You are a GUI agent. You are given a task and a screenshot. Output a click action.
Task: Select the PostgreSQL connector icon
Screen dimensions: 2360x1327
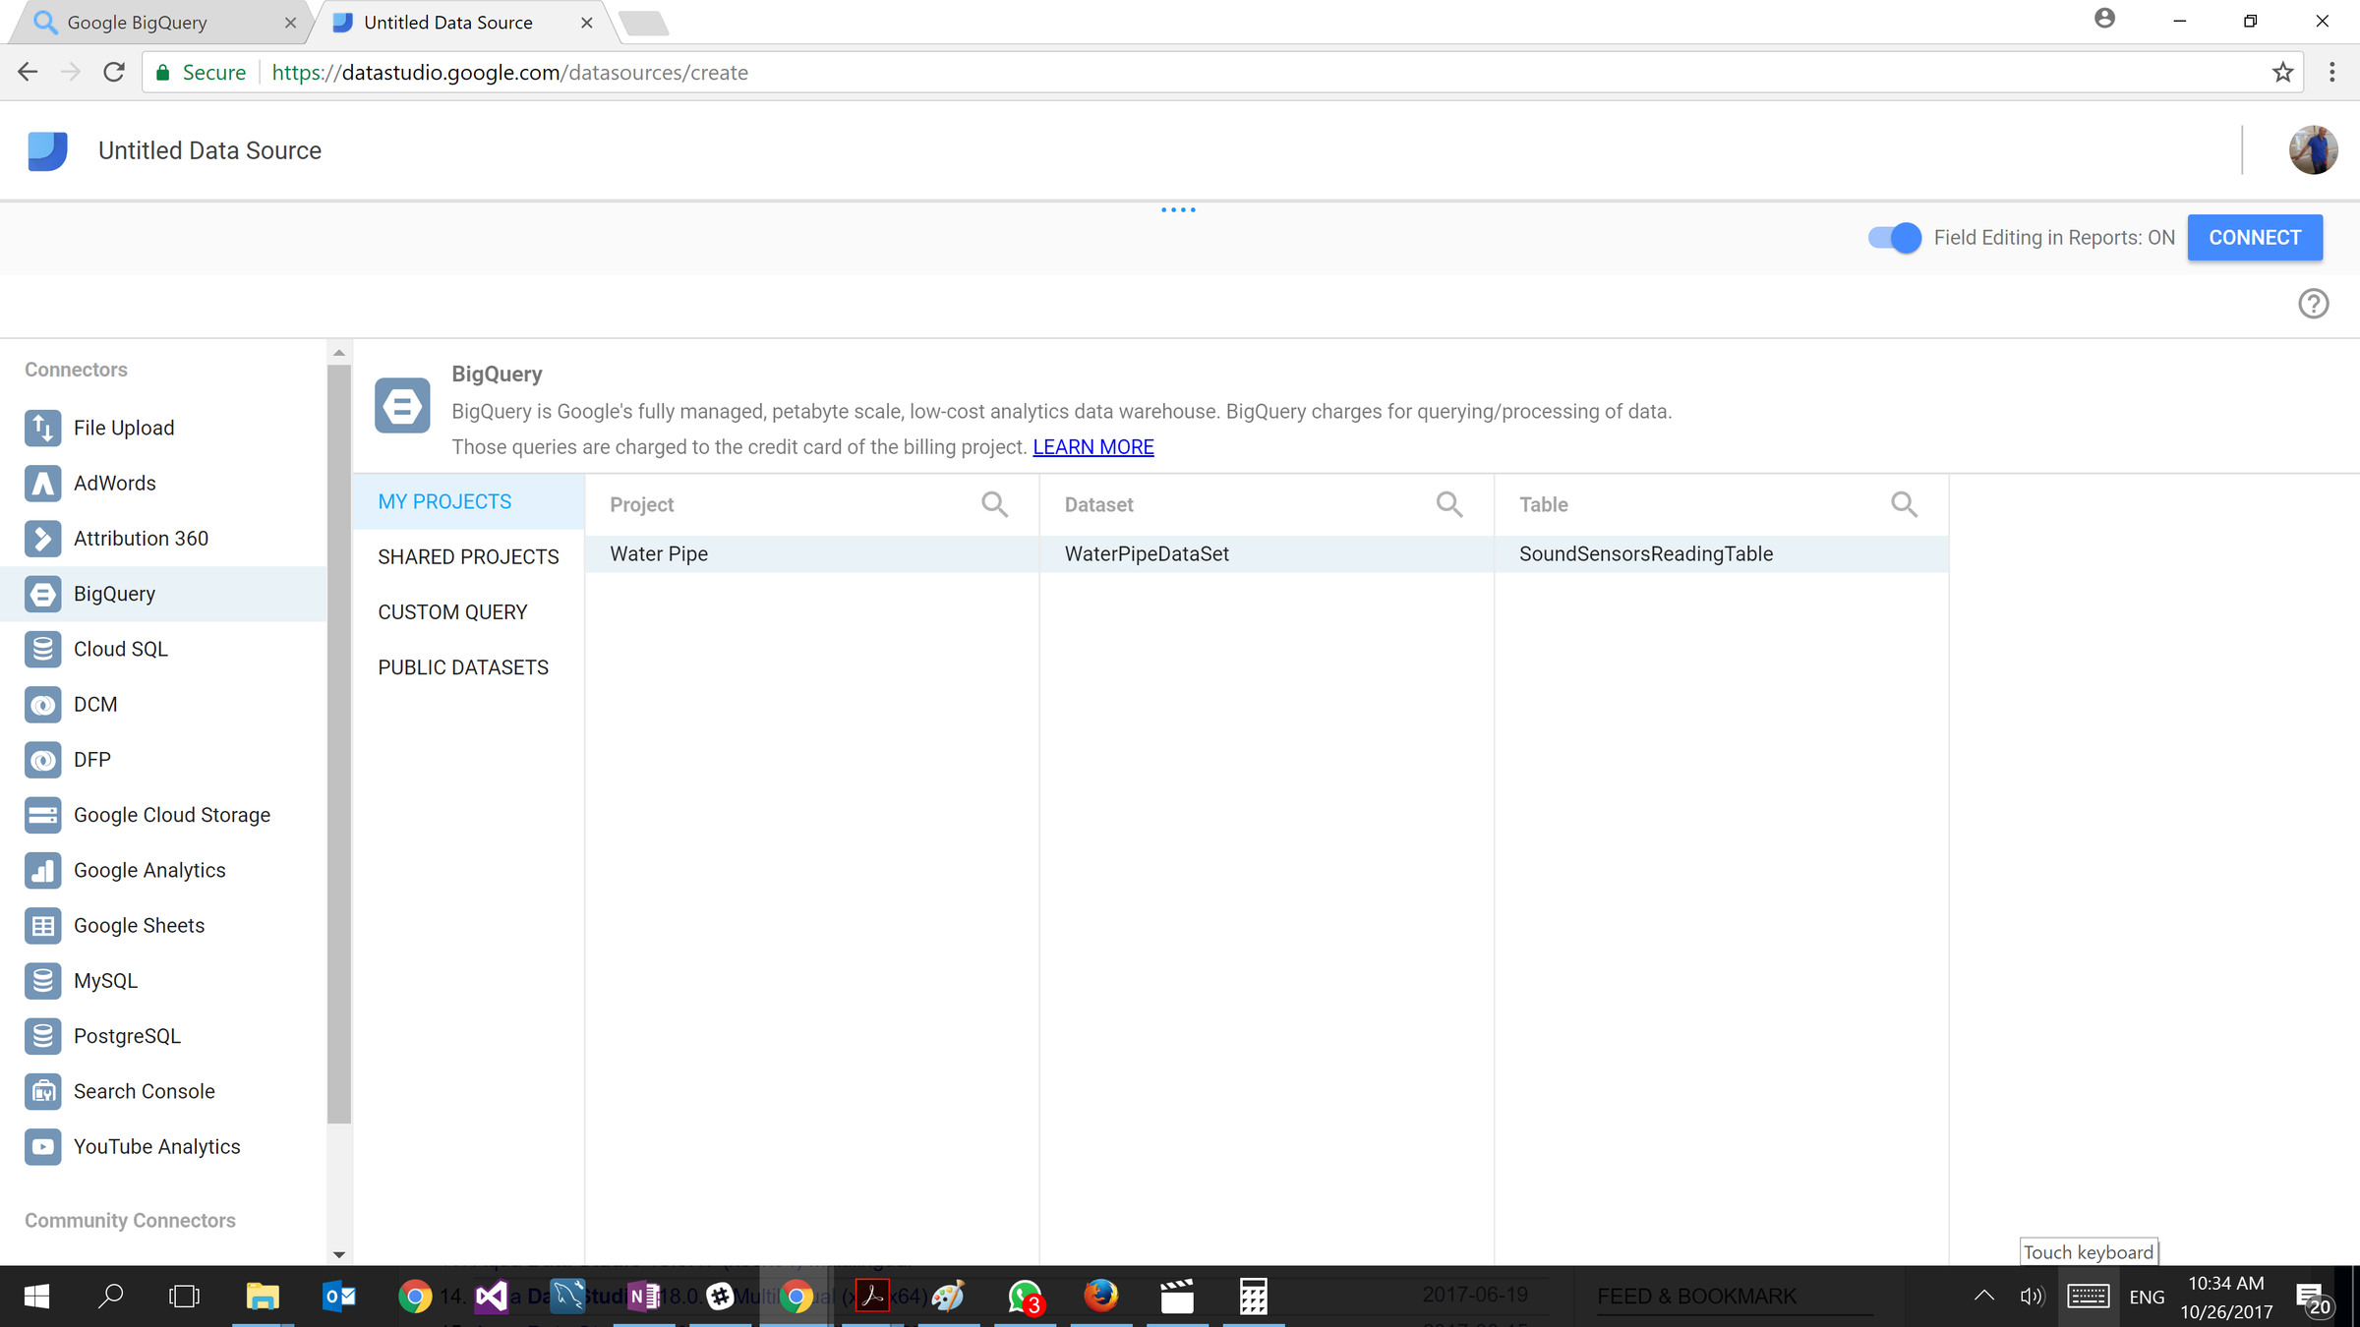pyautogui.click(x=42, y=1036)
